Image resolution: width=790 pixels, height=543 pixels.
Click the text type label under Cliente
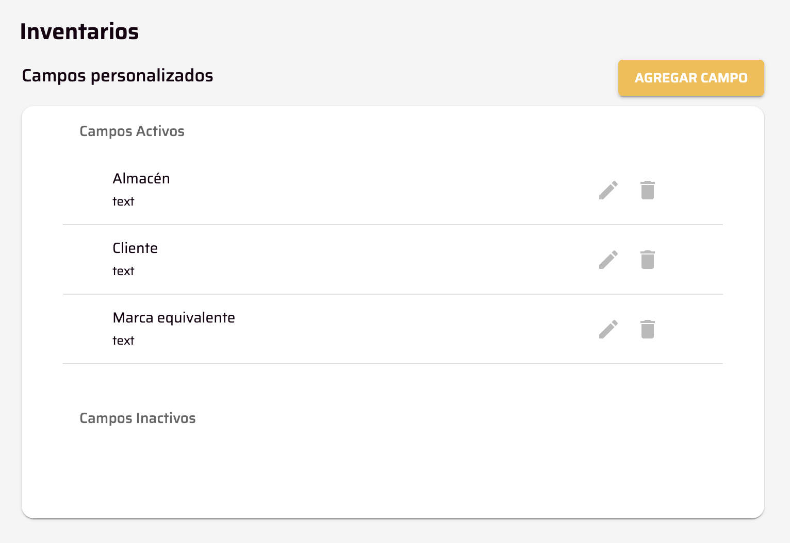click(x=123, y=271)
